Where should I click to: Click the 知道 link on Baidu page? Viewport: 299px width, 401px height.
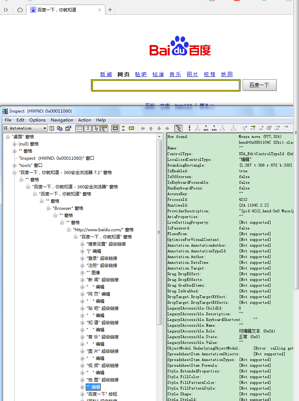point(158,74)
